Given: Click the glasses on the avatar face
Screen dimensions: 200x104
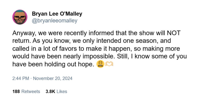Looking at the screenshot, I should (20, 18).
